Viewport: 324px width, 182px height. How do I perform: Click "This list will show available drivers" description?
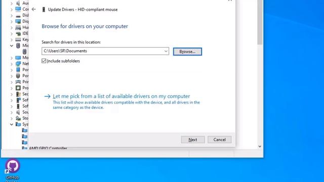click(126, 105)
